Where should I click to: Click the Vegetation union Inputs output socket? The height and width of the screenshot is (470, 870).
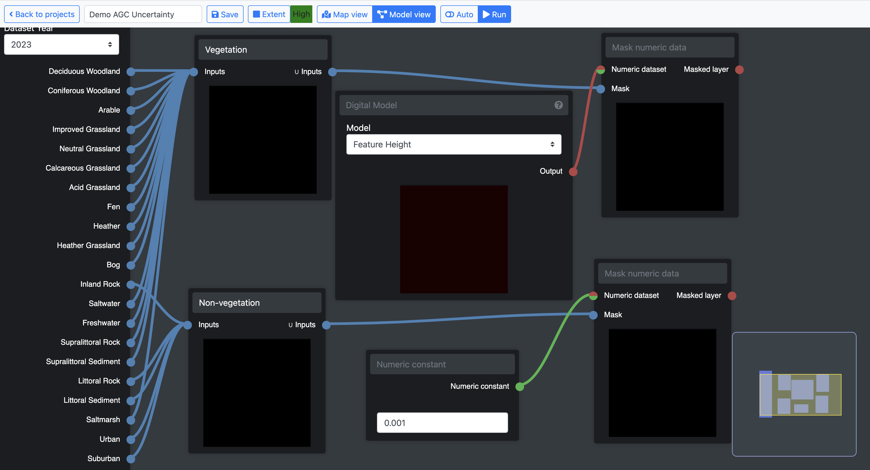click(332, 72)
